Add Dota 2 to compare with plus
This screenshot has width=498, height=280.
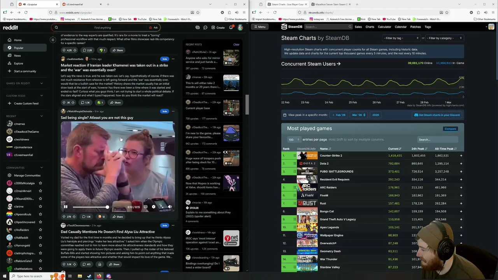461,164
